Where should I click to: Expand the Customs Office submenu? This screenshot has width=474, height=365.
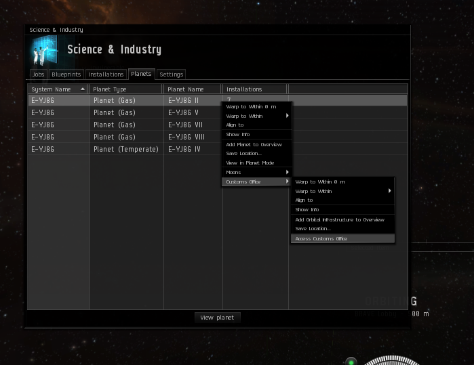pos(256,181)
